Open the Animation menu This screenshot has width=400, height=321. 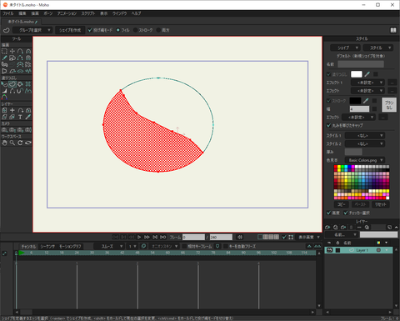click(x=67, y=13)
